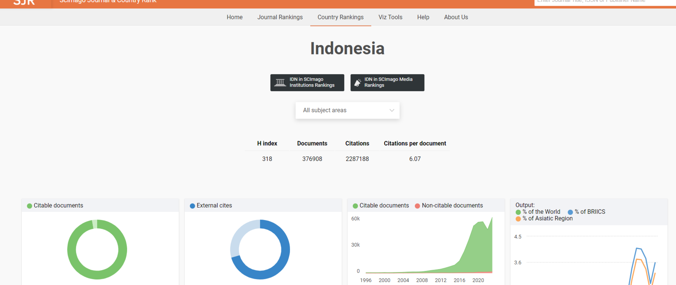This screenshot has height=285, width=676.
Task: Select citations count 2287188
Action: click(x=357, y=159)
